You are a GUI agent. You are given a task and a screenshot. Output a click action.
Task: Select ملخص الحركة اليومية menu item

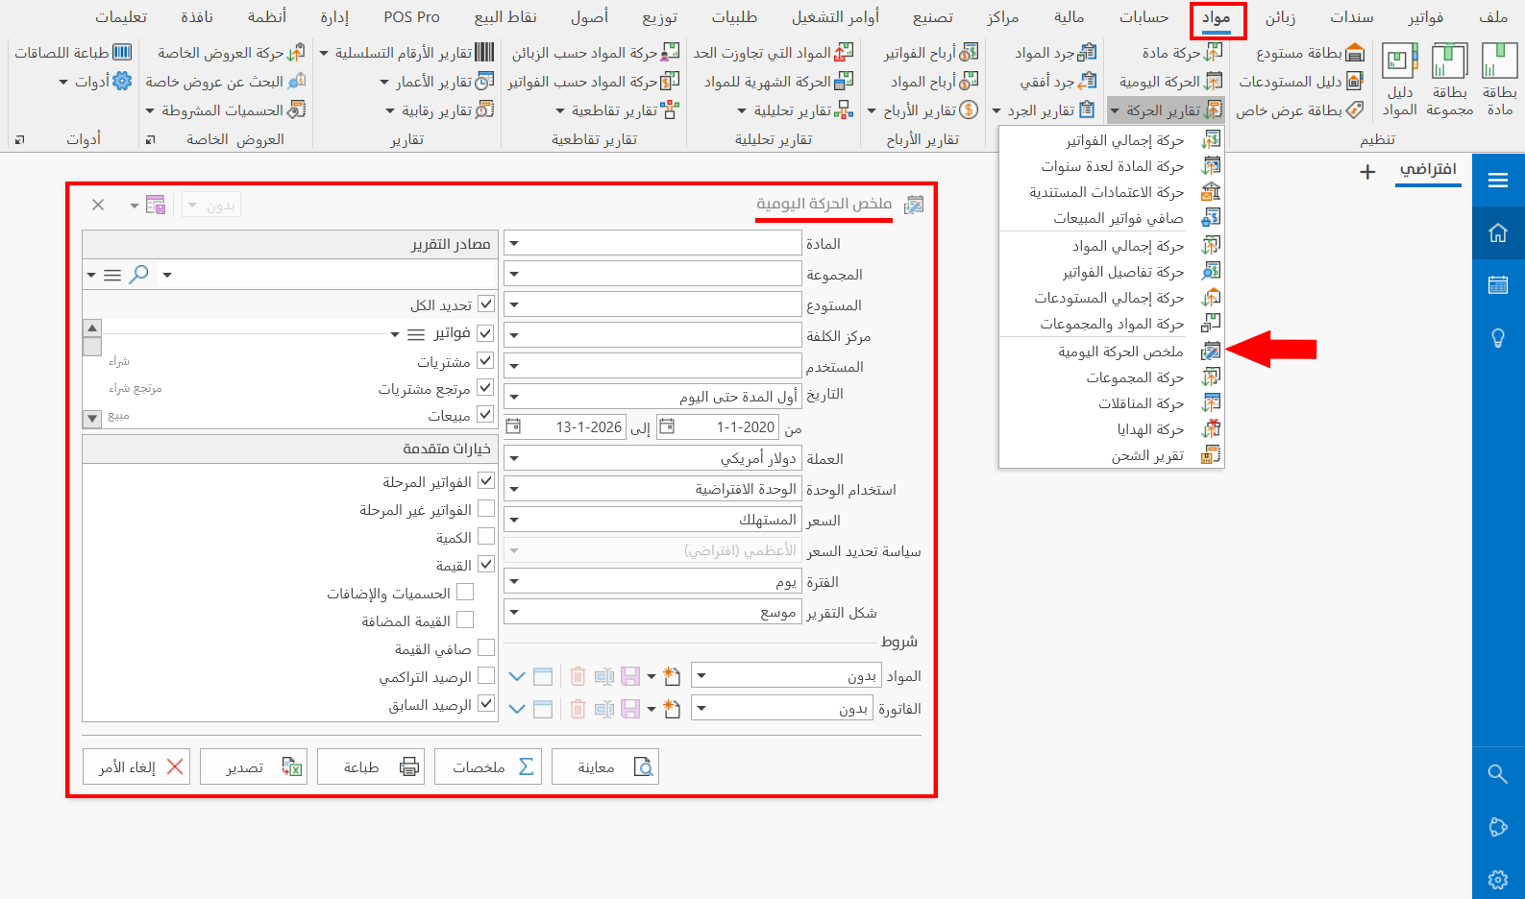[1112, 352]
